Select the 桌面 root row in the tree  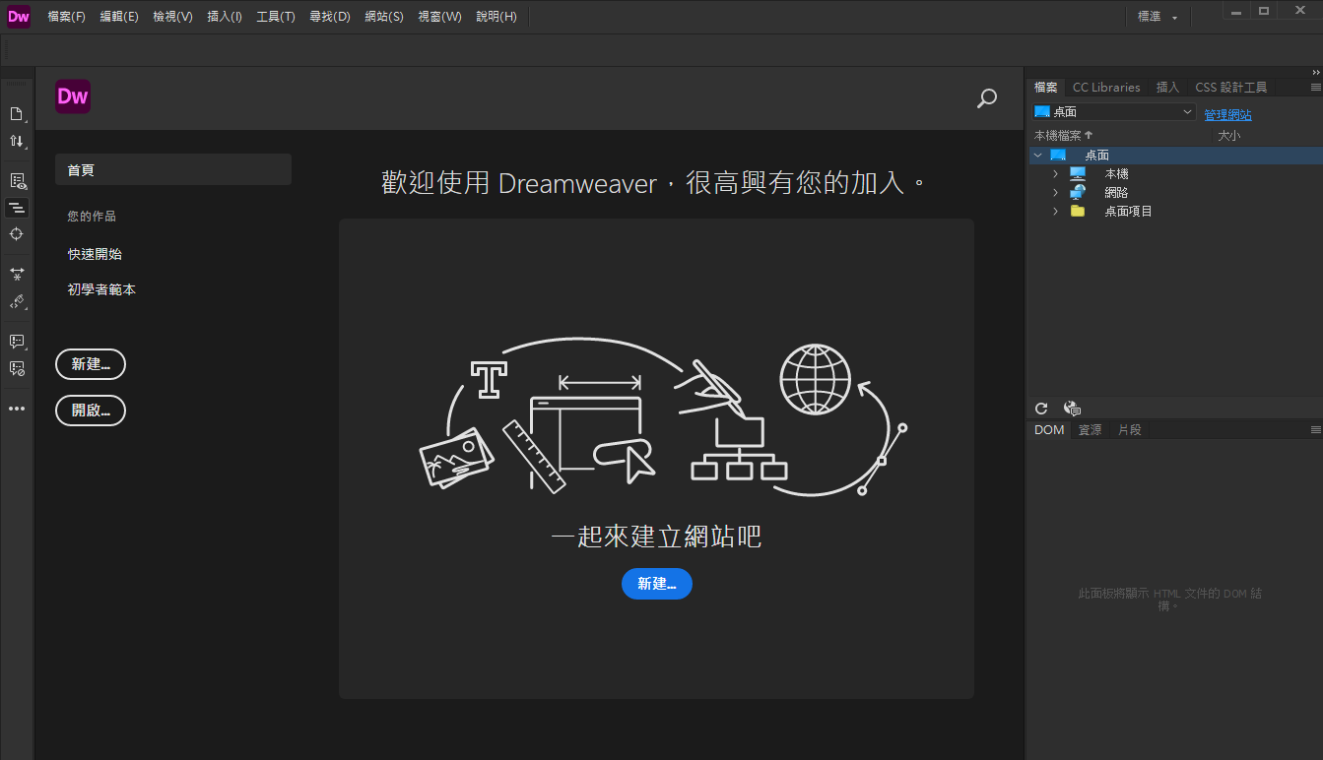tap(1174, 156)
